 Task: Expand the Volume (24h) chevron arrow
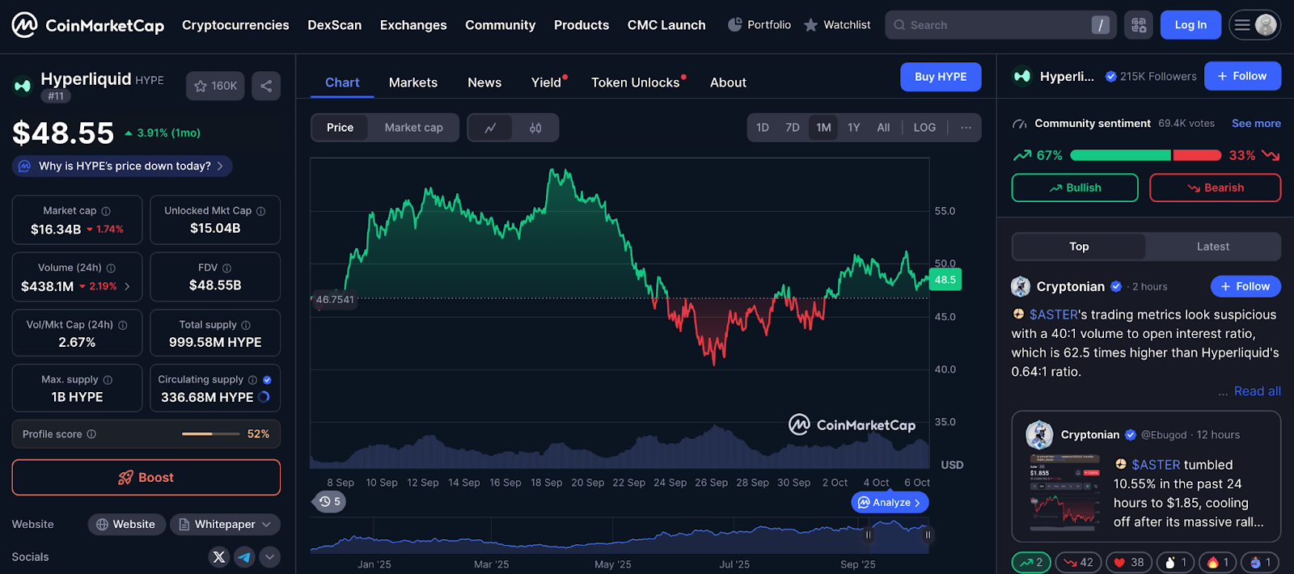tap(127, 286)
